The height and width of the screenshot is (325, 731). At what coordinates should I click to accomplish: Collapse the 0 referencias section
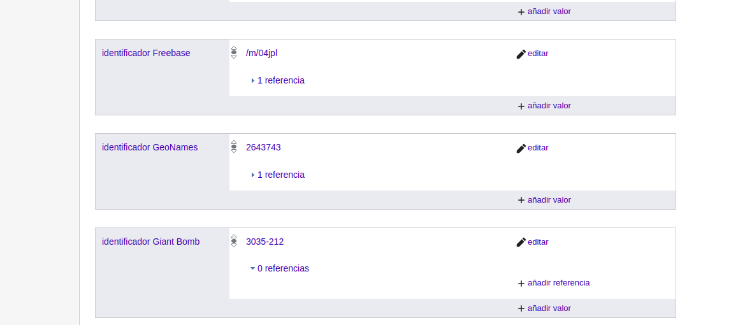(282, 268)
